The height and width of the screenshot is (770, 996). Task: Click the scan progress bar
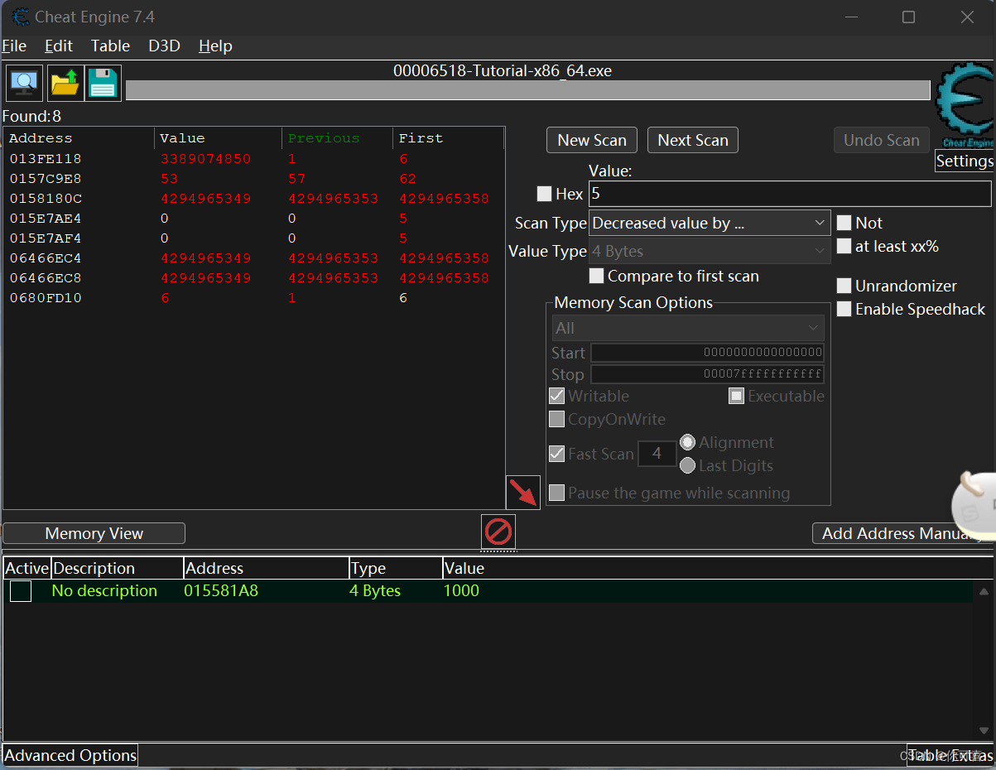click(x=530, y=90)
